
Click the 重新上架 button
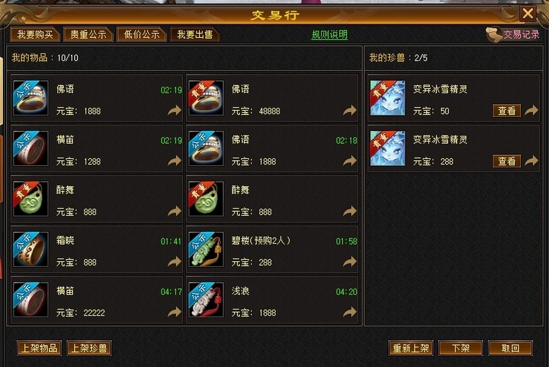click(x=411, y=348)
